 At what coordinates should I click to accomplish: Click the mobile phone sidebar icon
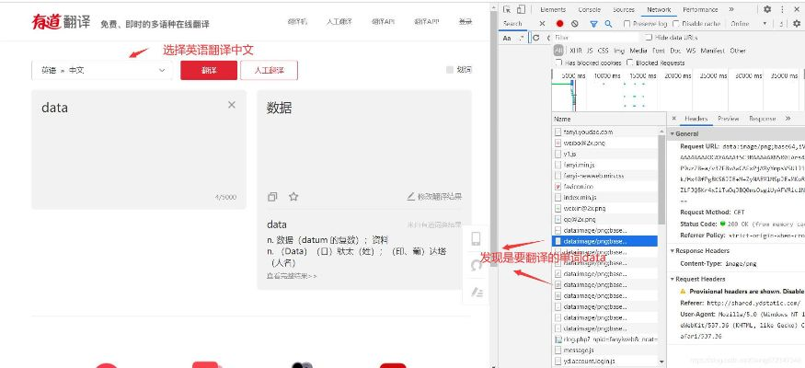click(476, 238)
